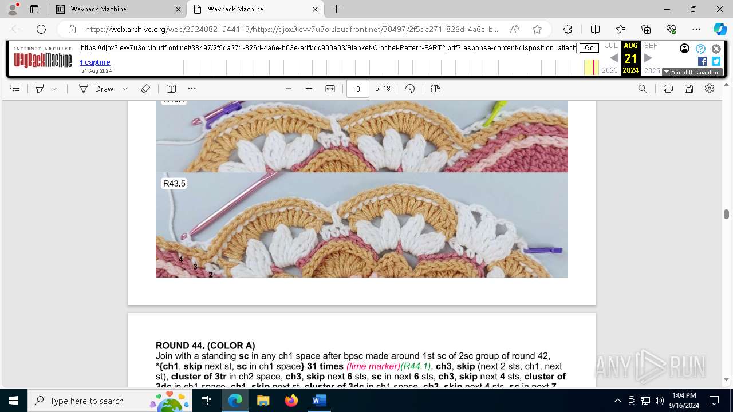Expand 'About this capture' dropdown
The height and width of the screenshot is (412, 733).
692,73
